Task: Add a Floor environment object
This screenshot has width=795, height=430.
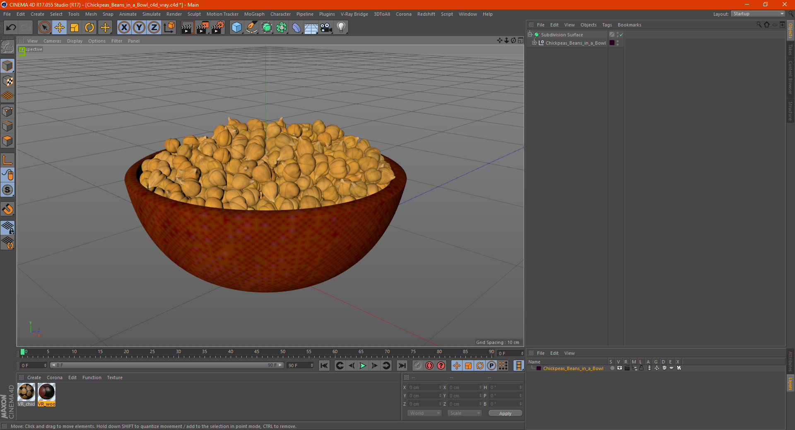Action: pos(311,28)
